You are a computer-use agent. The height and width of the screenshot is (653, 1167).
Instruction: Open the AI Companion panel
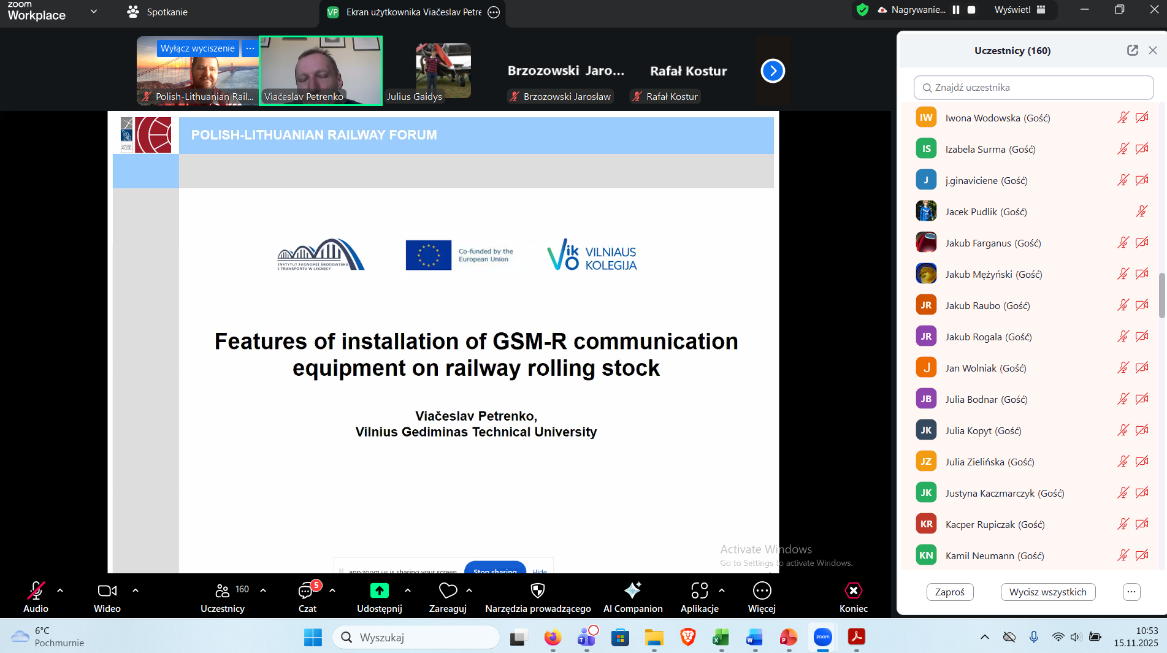[632, 591]
